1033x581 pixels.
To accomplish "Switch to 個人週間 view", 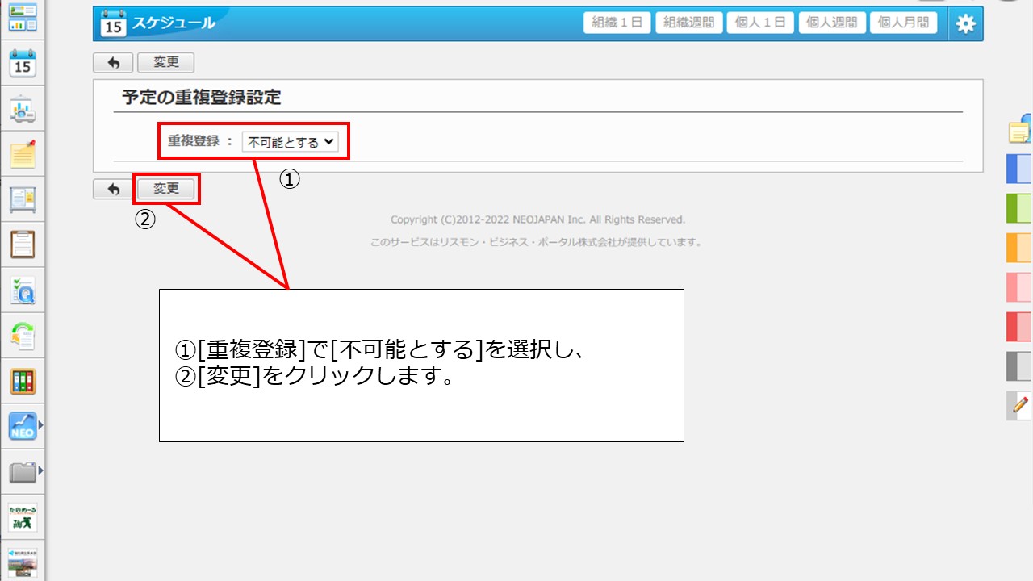I will tap(832, 23).
